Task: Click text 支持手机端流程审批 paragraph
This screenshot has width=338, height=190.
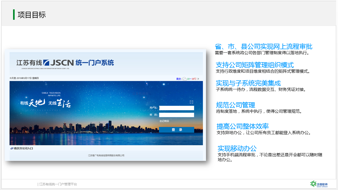Action: click(x=270, y=157)
